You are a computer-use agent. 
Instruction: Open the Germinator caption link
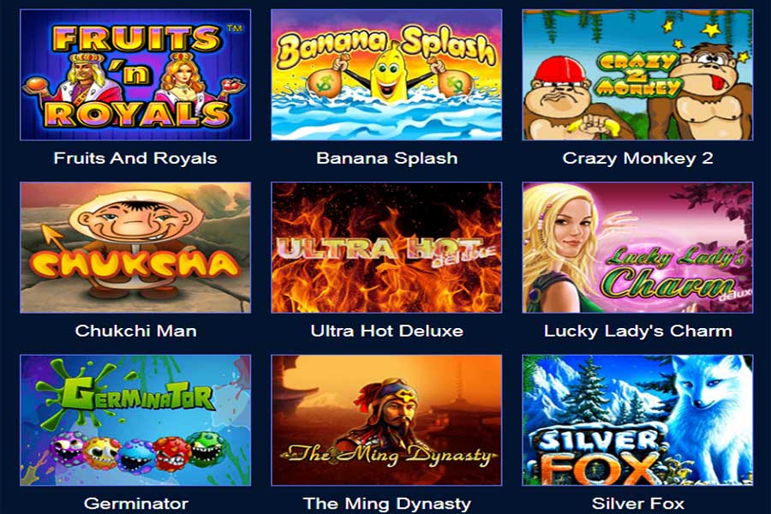click(136, 504)
